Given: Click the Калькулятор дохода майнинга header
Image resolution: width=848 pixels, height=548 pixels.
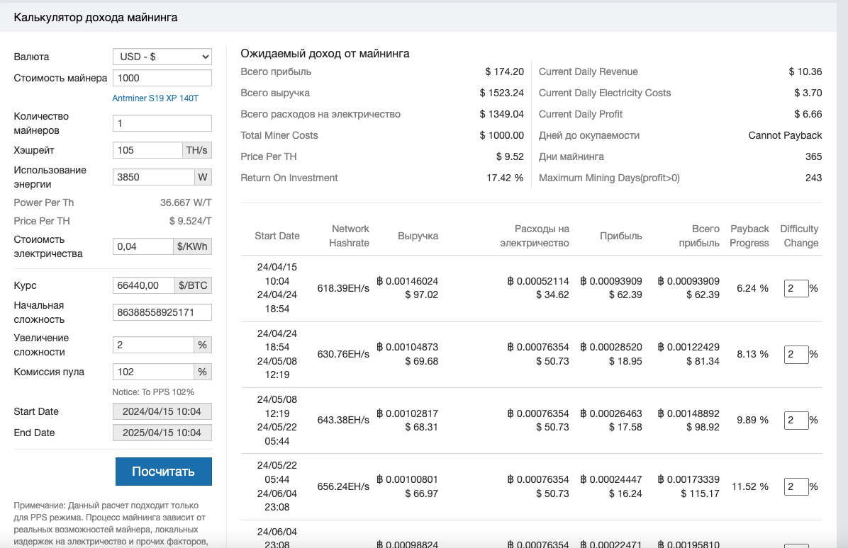Looking at the screenshot, I should (x=96, y=18).
